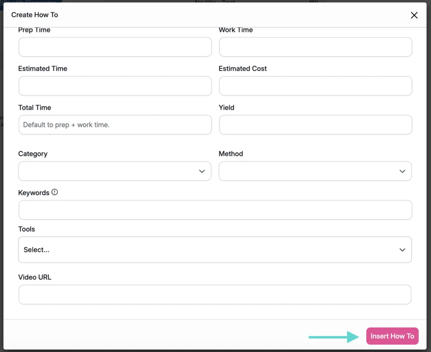This screenshot has height=352, width=431.
Task: Open the Tools Select... dropdown
Action: tap(215, 250)
